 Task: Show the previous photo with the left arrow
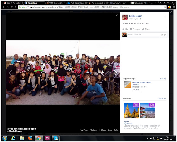(10, 73)
